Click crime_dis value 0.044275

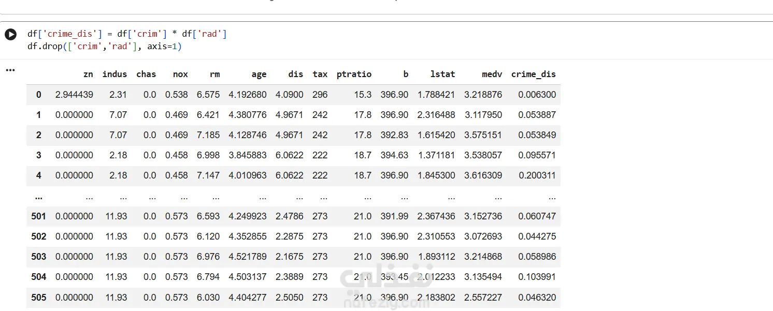coord(537,236)
